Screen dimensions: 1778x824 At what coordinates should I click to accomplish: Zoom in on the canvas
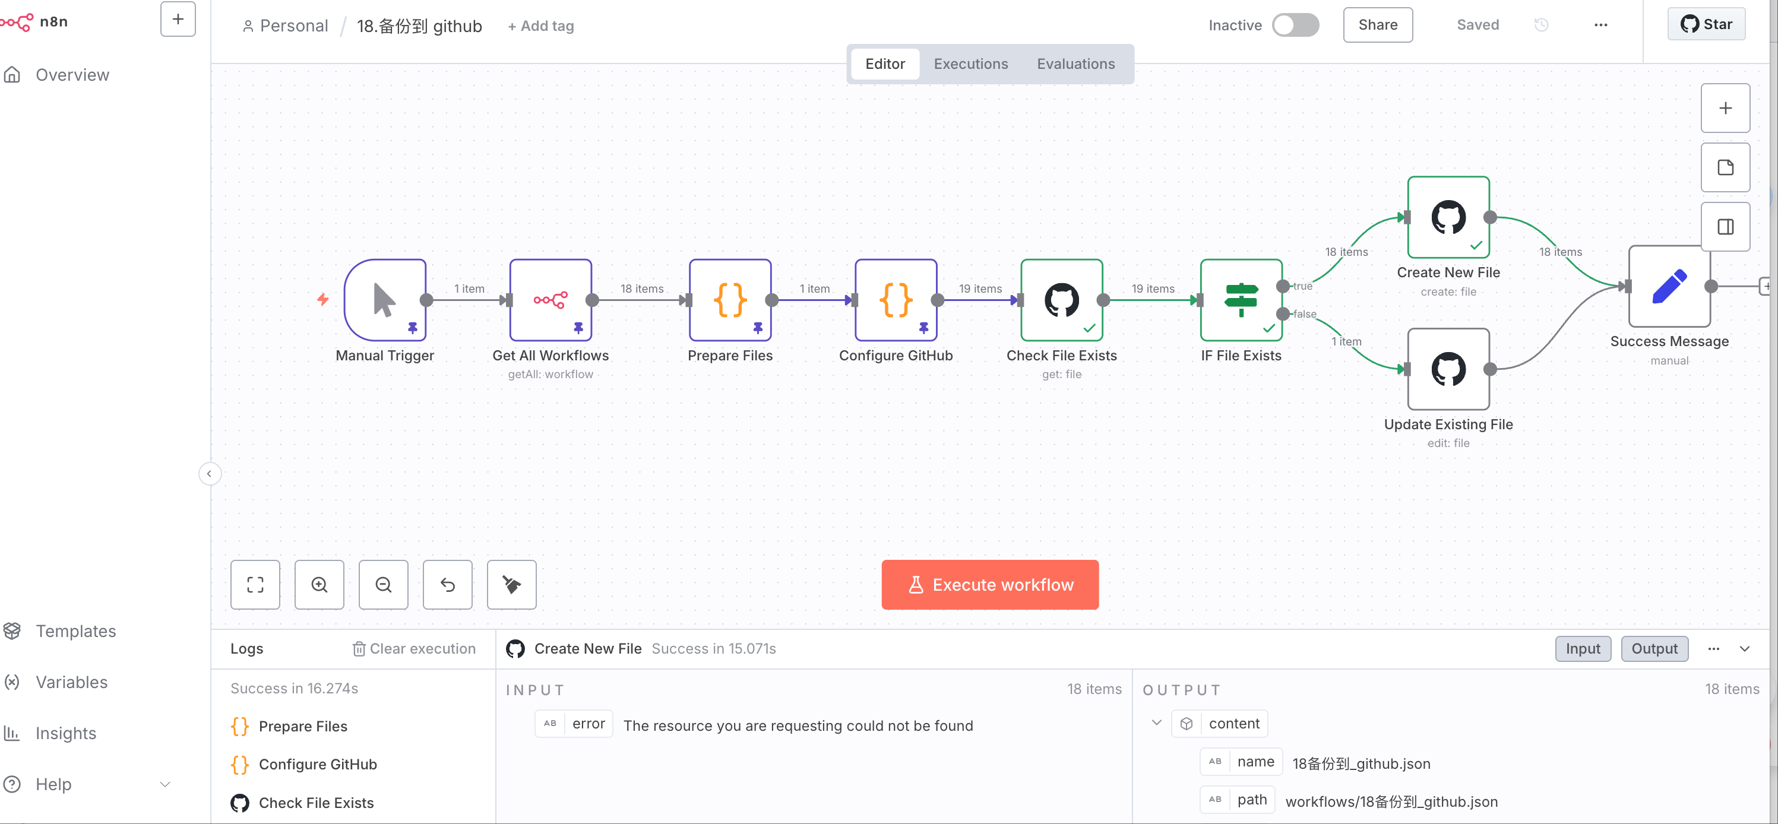coord(319,585)
